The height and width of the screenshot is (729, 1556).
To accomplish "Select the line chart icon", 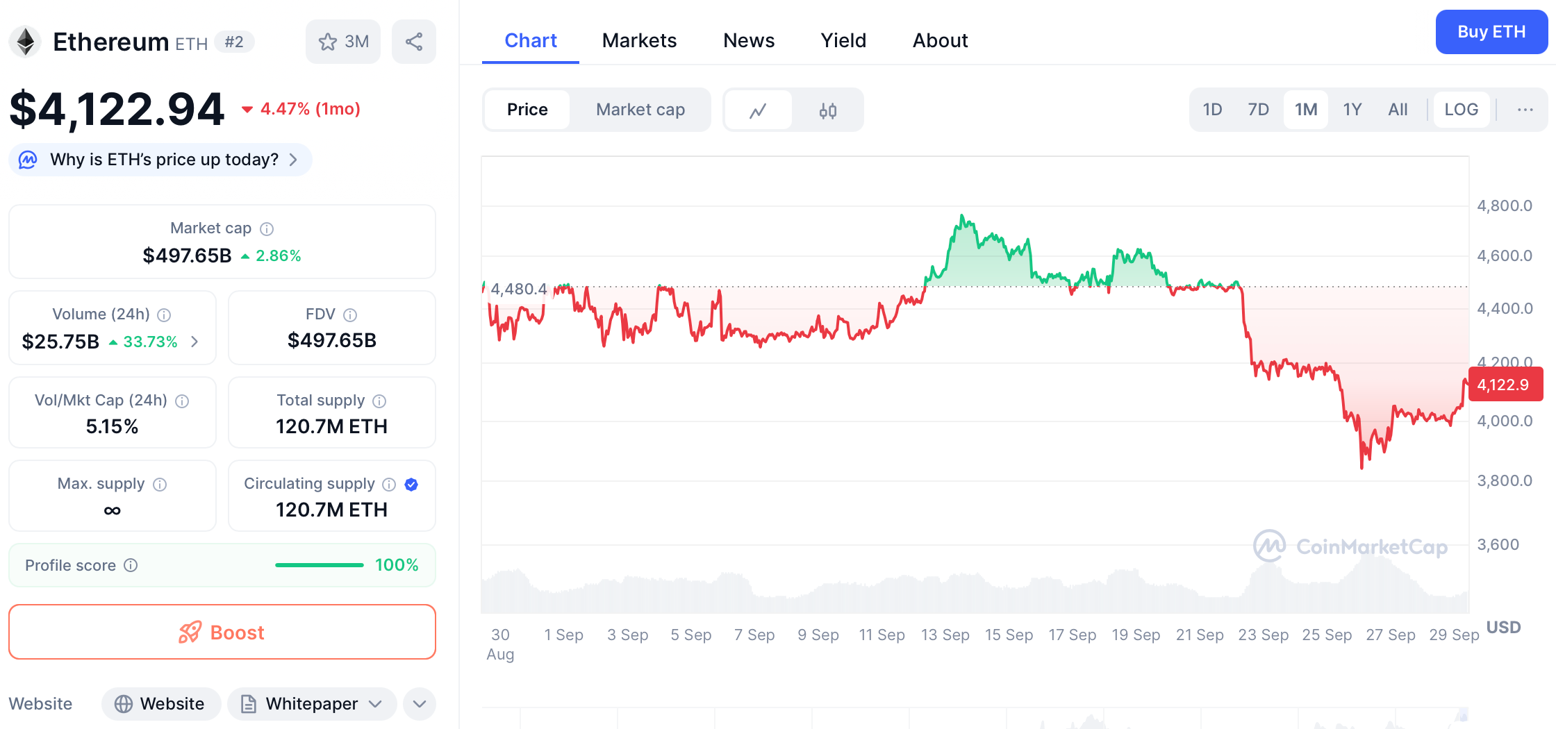I will click(758, 110).
